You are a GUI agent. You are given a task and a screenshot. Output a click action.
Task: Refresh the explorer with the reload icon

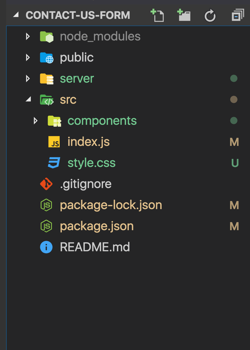click(210, 16)
